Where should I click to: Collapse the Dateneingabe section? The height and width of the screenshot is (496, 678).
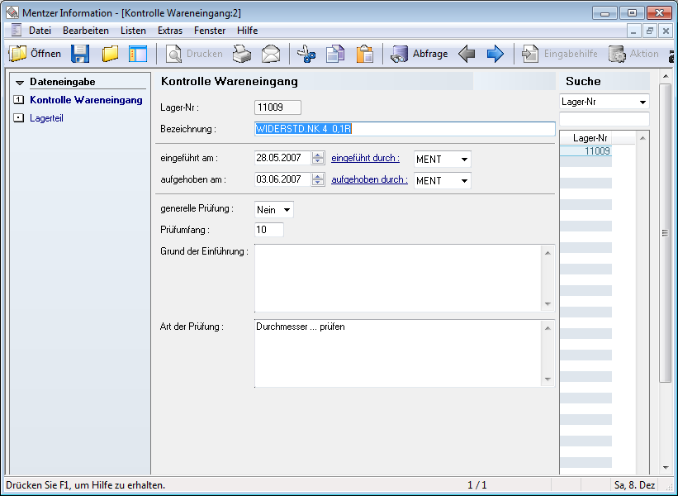20,83
